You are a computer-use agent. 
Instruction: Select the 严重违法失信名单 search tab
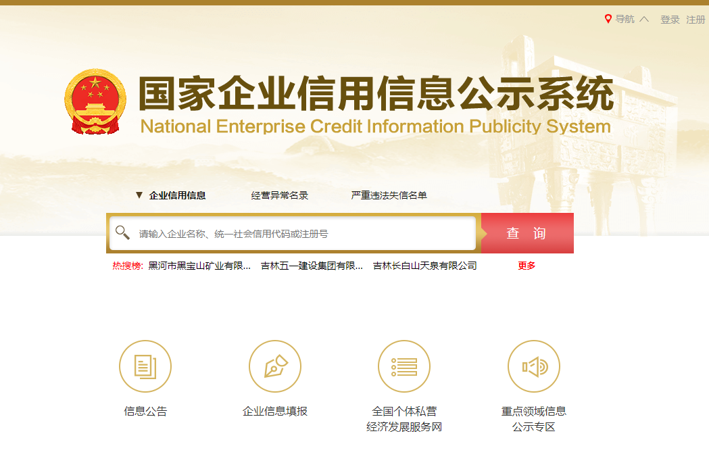[x=389, y=195]
